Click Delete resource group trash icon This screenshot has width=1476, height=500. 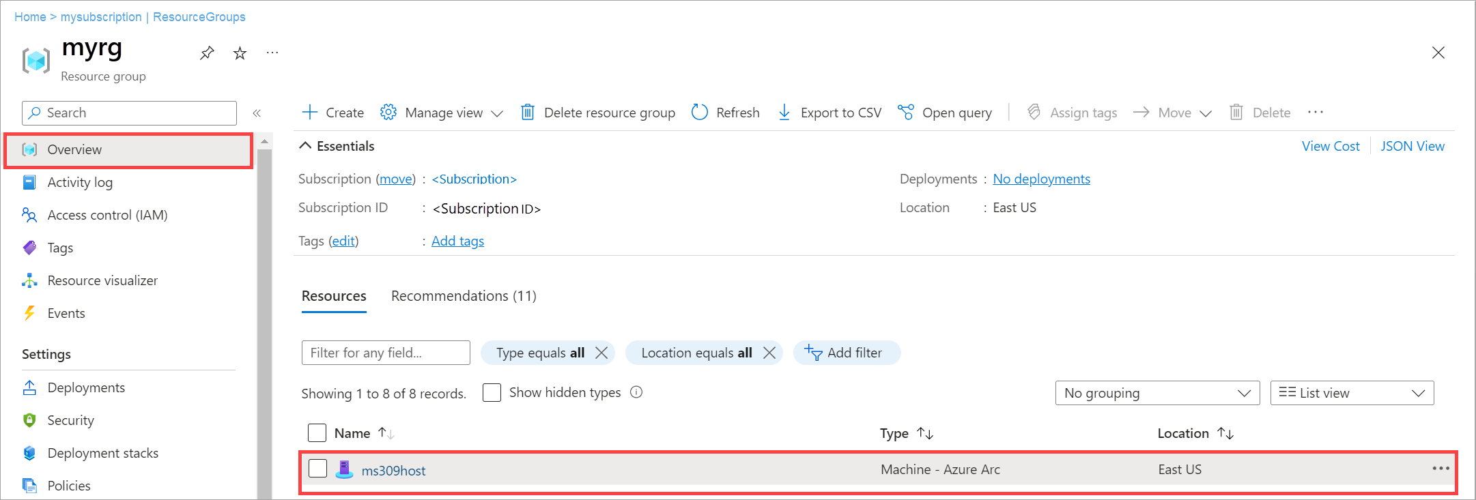pyautogui.click(x=528, y=113)
